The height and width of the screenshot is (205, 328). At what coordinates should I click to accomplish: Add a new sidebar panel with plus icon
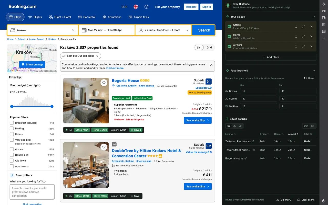click(324, 38)
